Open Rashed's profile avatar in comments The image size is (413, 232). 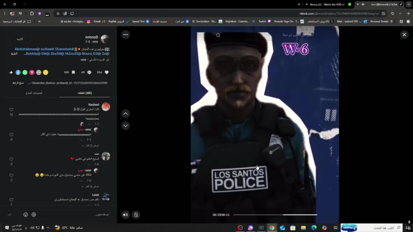click(x=106, y=107)
